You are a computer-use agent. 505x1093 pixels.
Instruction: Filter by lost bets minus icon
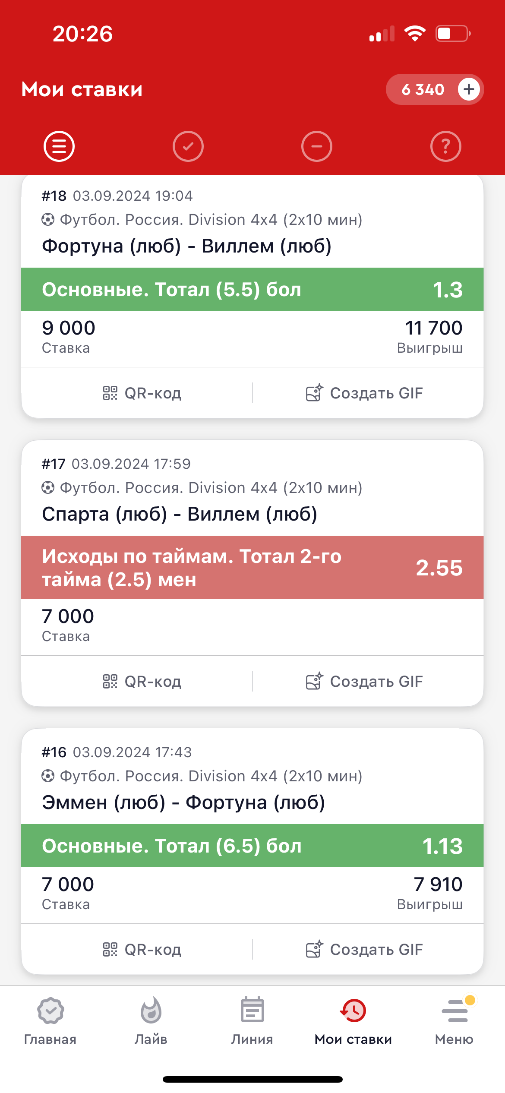click(x=317, y=146)
